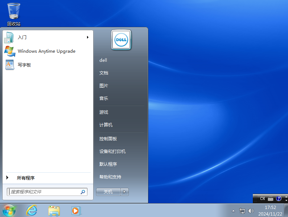The image size is (288, 217).
Task: Open Music (音乐)
Action: pos(104,98)
